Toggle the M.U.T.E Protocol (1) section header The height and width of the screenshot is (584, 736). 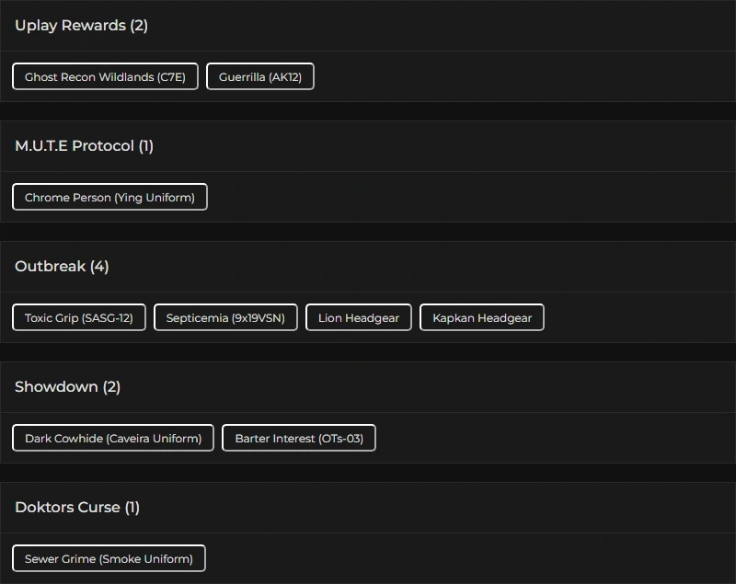84,146
